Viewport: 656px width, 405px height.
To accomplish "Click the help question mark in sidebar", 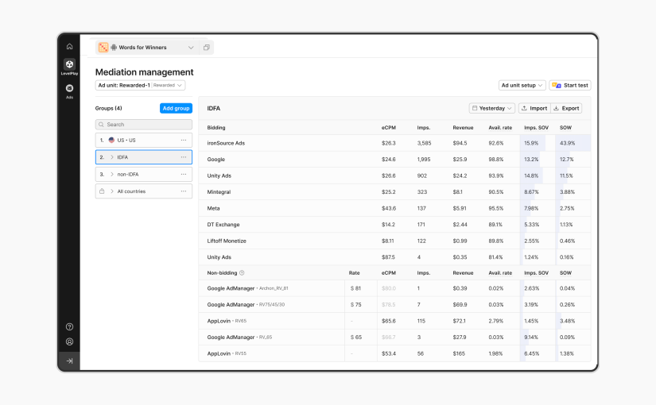I will (69, 326).
